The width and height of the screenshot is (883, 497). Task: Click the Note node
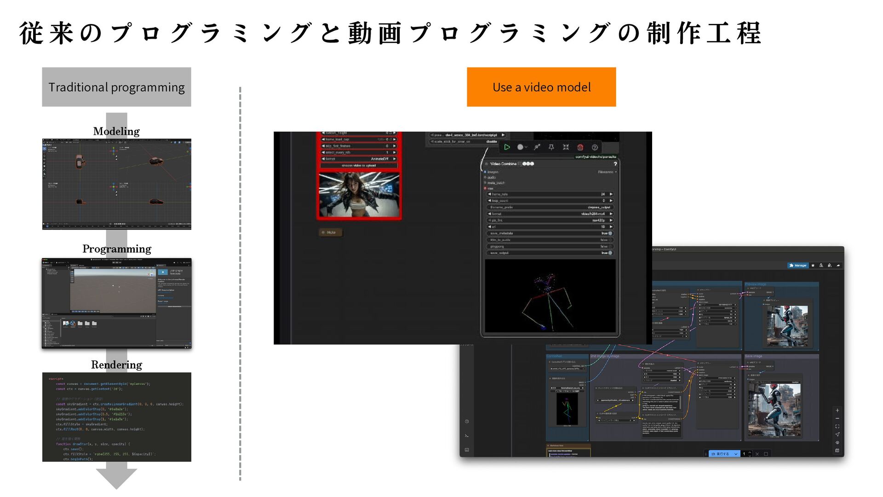(x=330, y=232)
